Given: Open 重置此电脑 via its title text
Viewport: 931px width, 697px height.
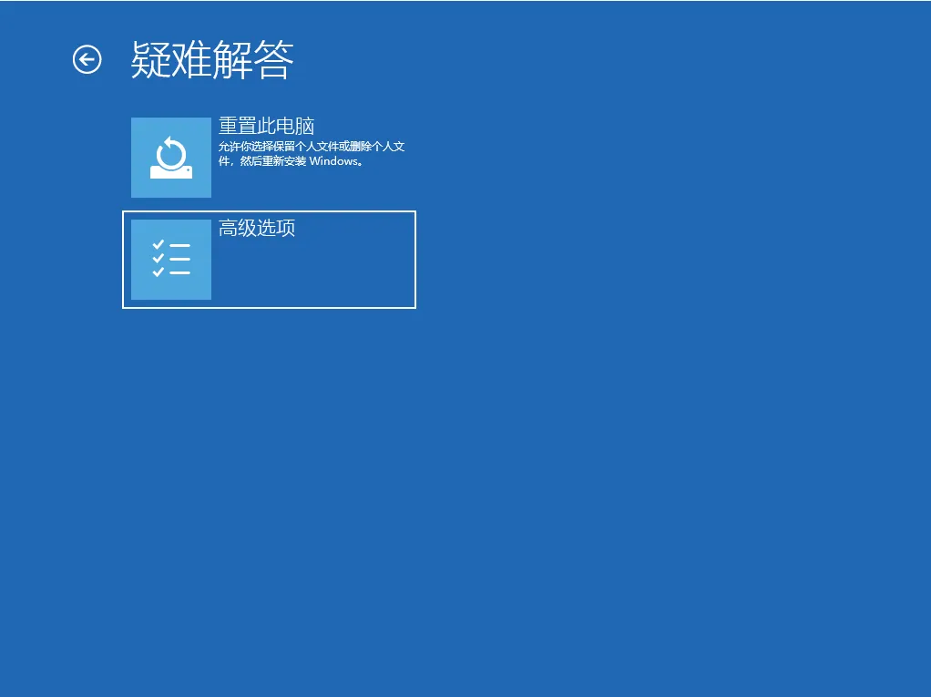Looking at the screenshot, I should 266,126.
